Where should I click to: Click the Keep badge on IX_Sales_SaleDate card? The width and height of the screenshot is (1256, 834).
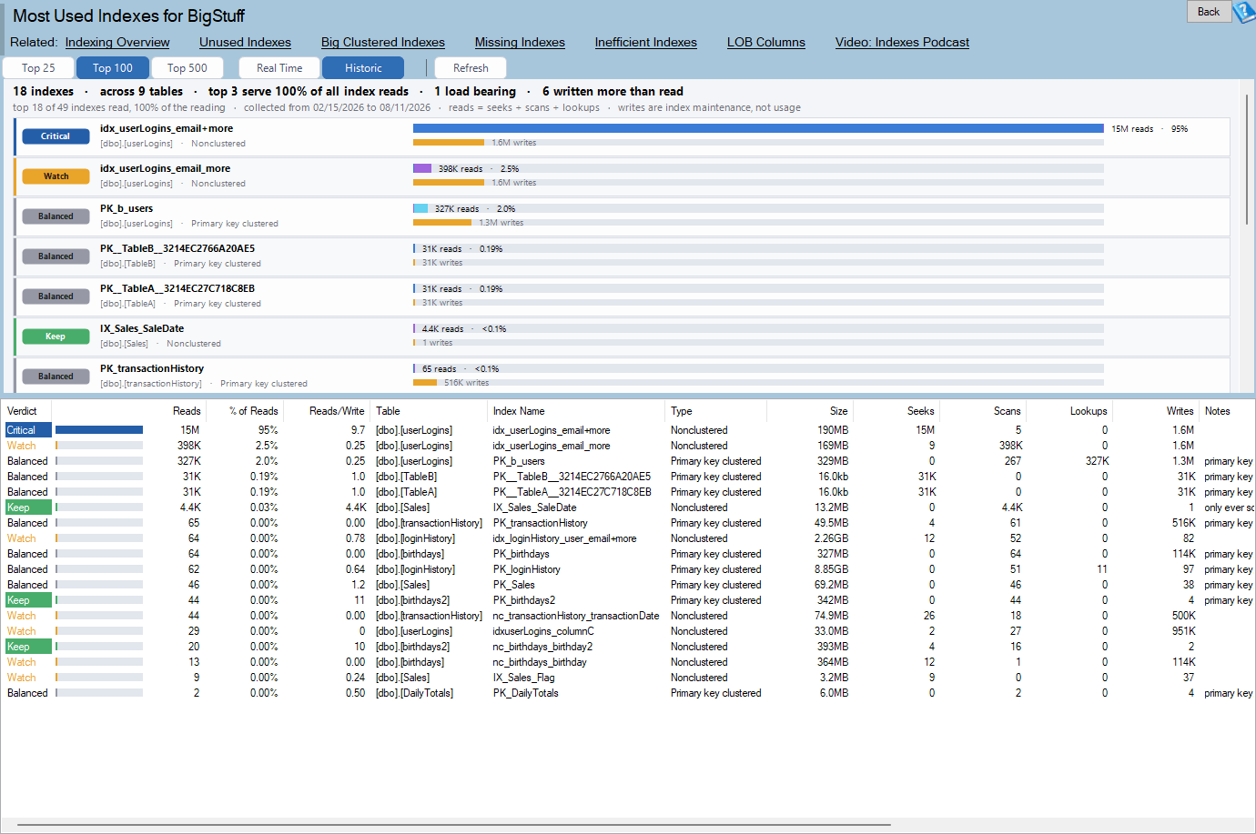pyautogui.click(x=56, y=337)
